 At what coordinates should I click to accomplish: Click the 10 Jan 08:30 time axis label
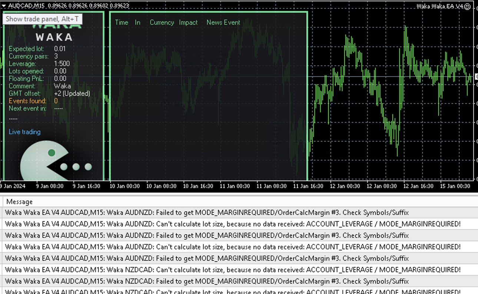coord(162,186)
